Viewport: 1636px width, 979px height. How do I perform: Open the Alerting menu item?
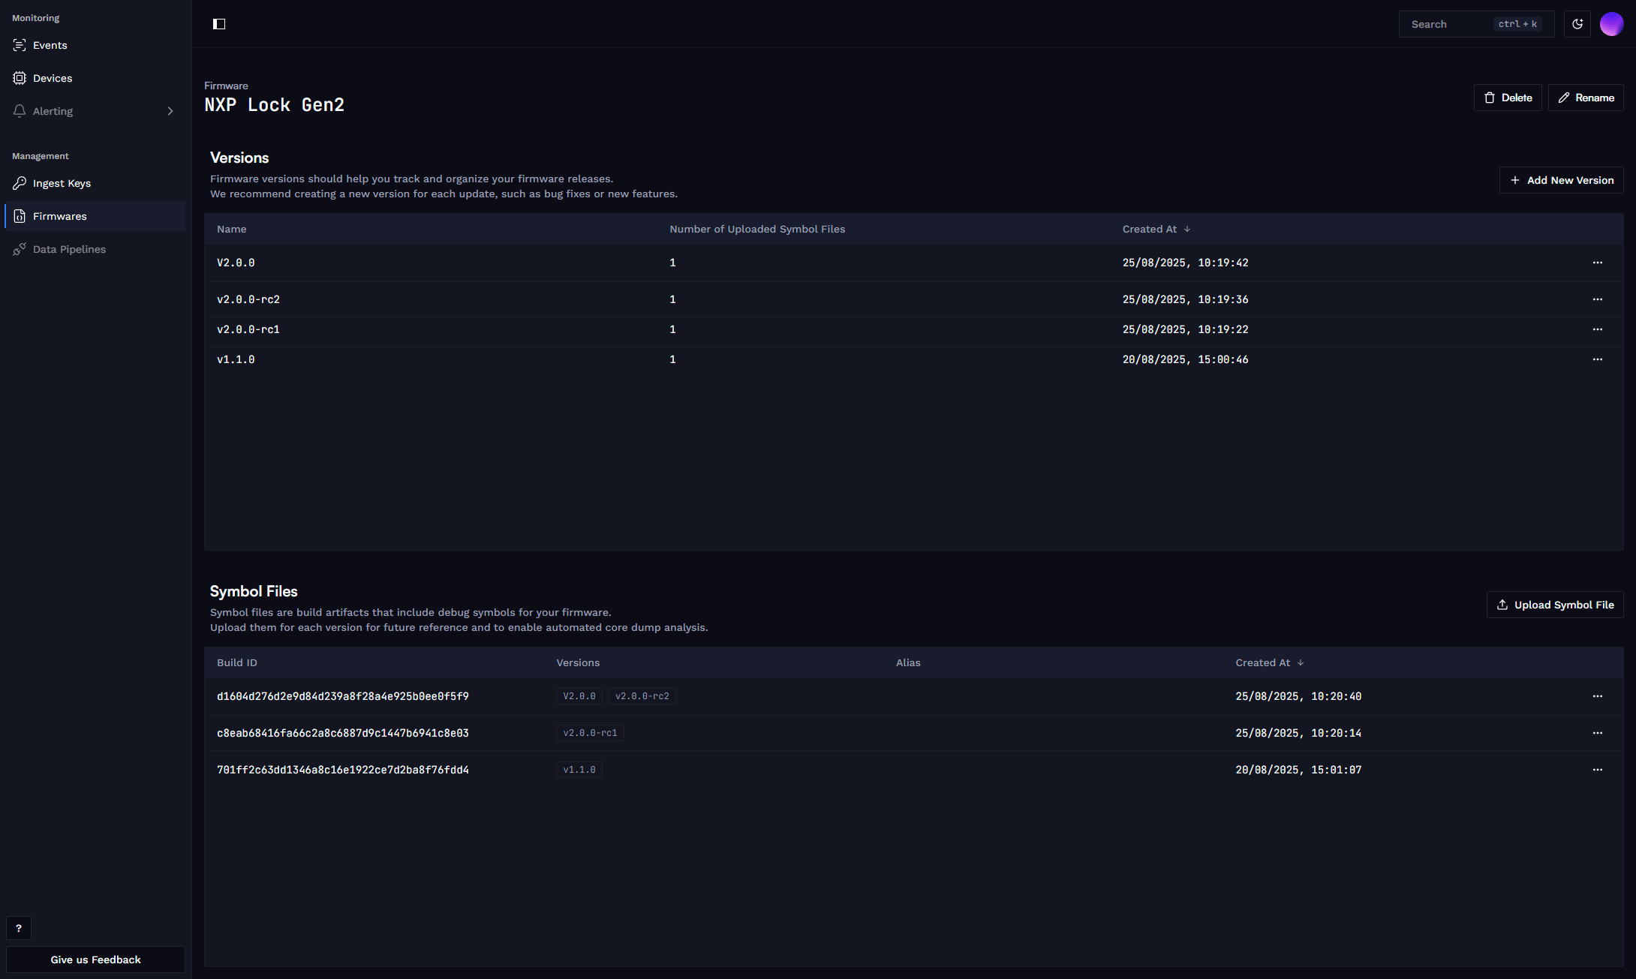point(95,111)
